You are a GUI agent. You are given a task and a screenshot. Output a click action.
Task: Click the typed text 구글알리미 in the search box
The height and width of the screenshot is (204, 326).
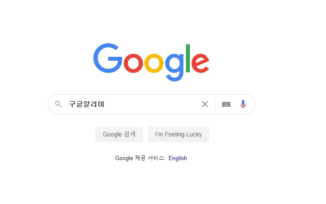pos(86,104)
